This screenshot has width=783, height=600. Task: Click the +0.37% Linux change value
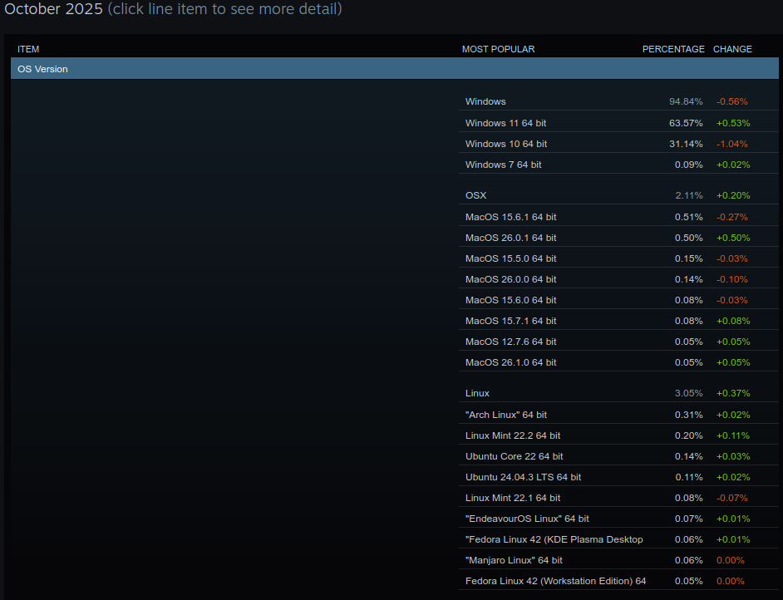(733, 393)
